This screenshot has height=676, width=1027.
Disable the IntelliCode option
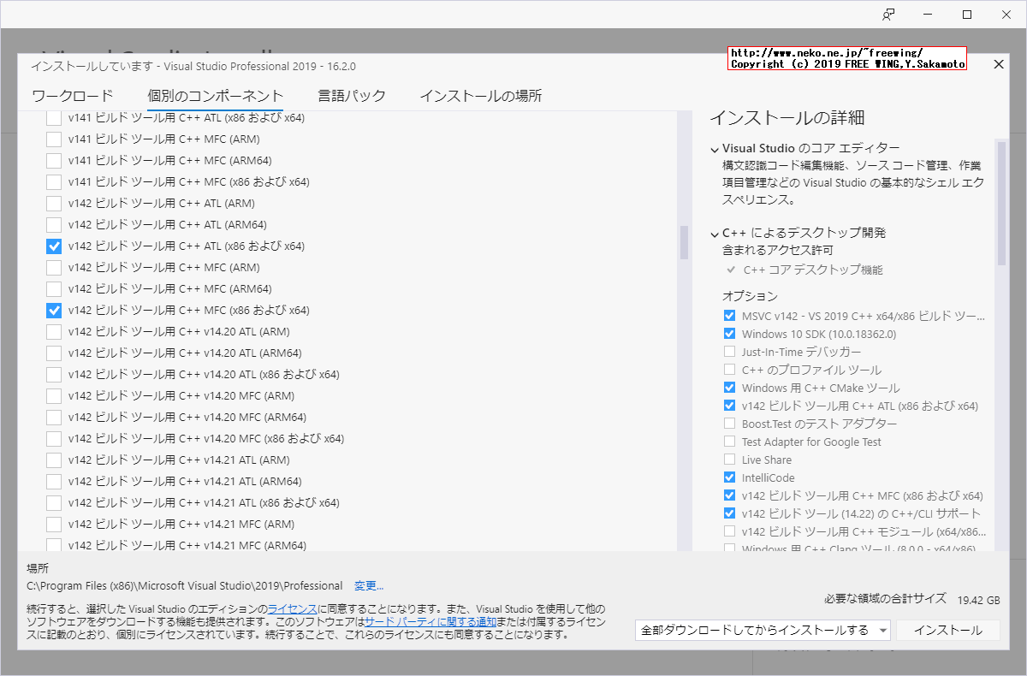(x=729, y=477)
